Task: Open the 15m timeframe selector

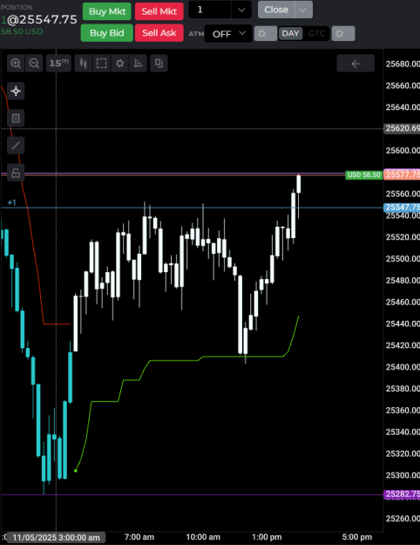Action: pos(58,64)
